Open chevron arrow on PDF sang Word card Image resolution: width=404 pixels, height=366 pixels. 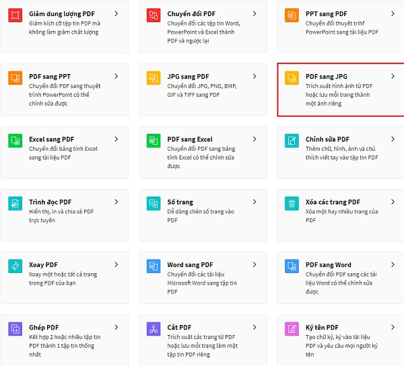tap(393, 264)
